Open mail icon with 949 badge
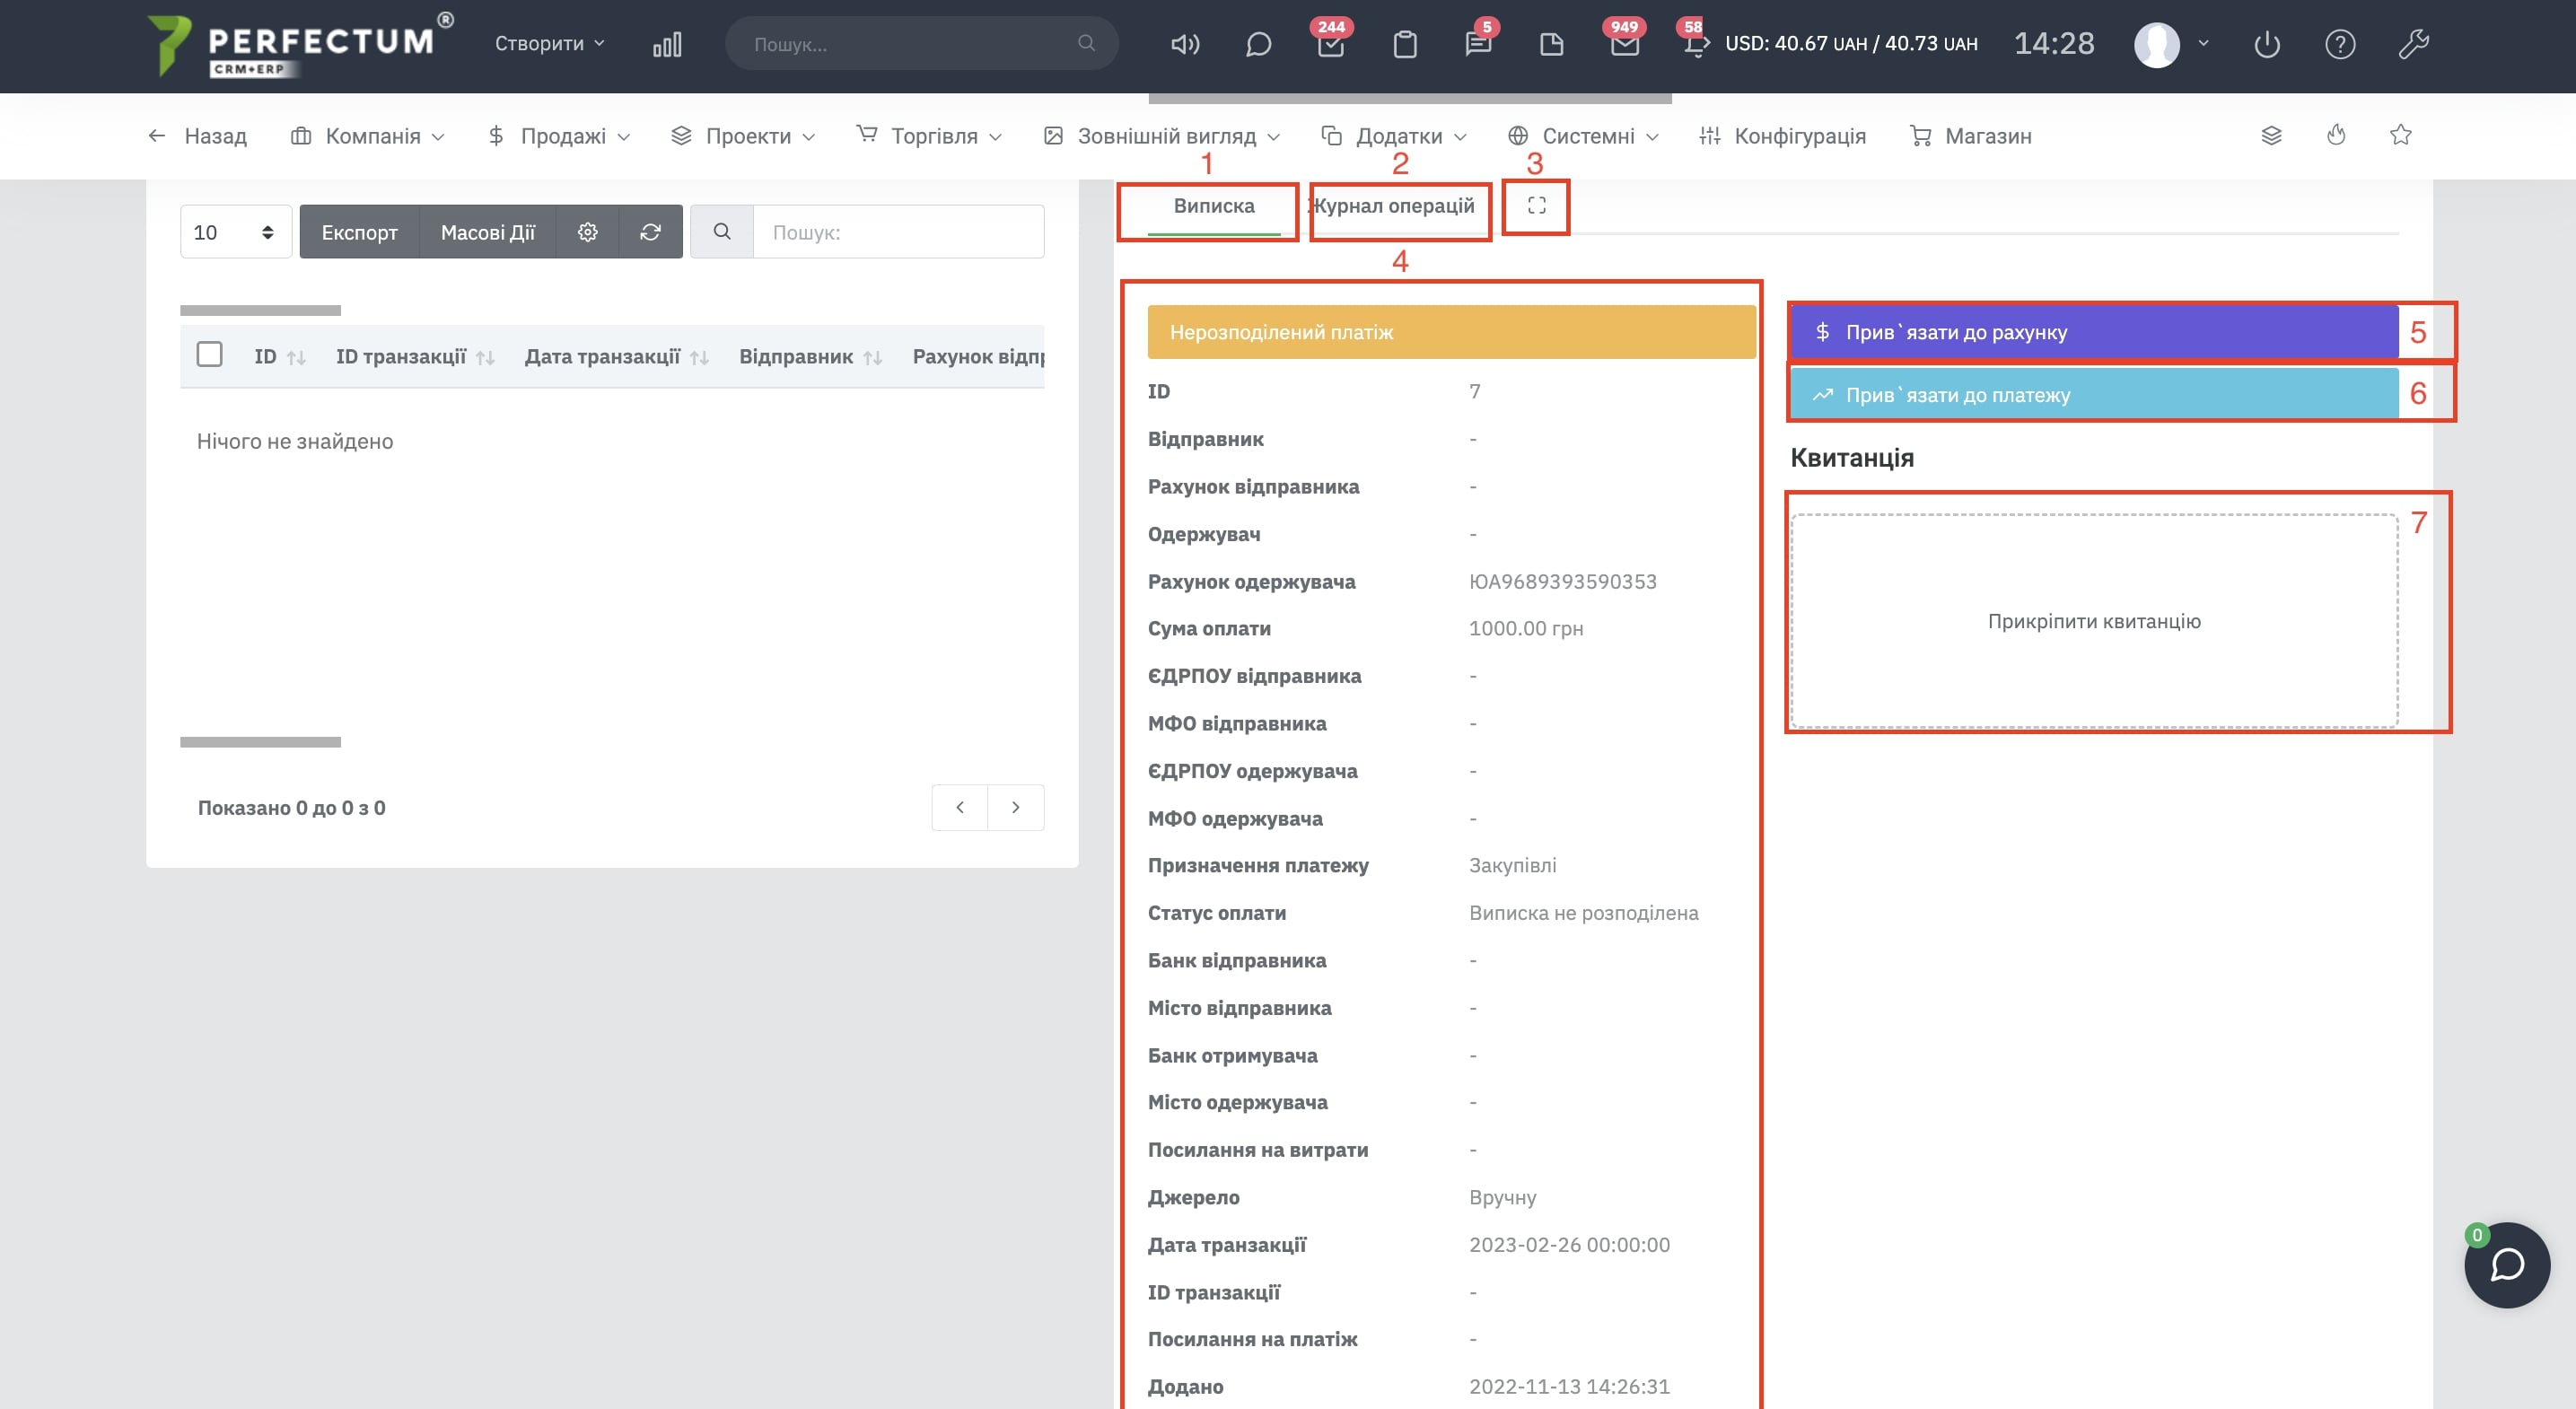This screenshot has width=2576, height=1409. tap(1624, 44)
